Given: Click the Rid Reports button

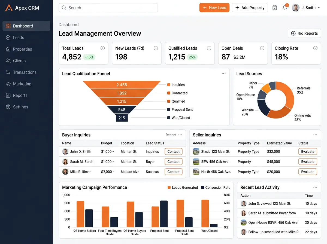Looking at the screenshot, I should (x=304, y=33).
